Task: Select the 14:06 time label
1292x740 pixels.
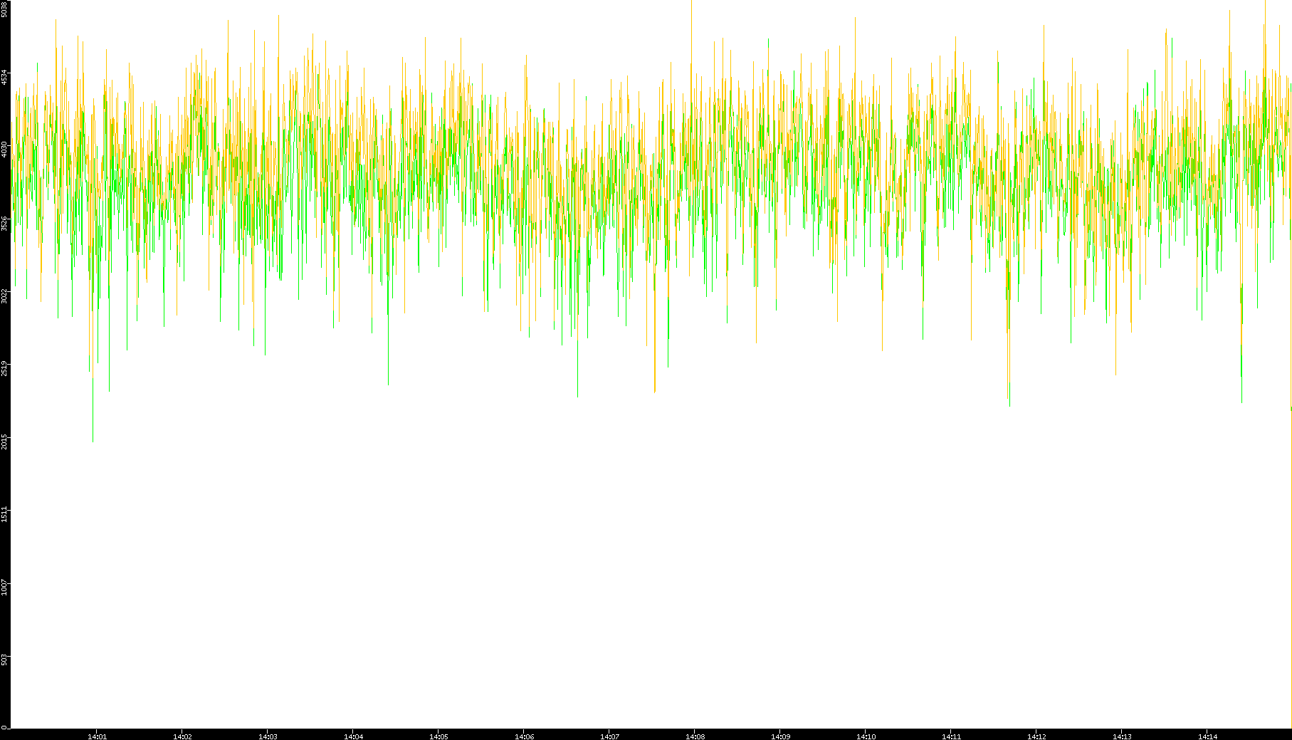Action: [x=525, y=736]
